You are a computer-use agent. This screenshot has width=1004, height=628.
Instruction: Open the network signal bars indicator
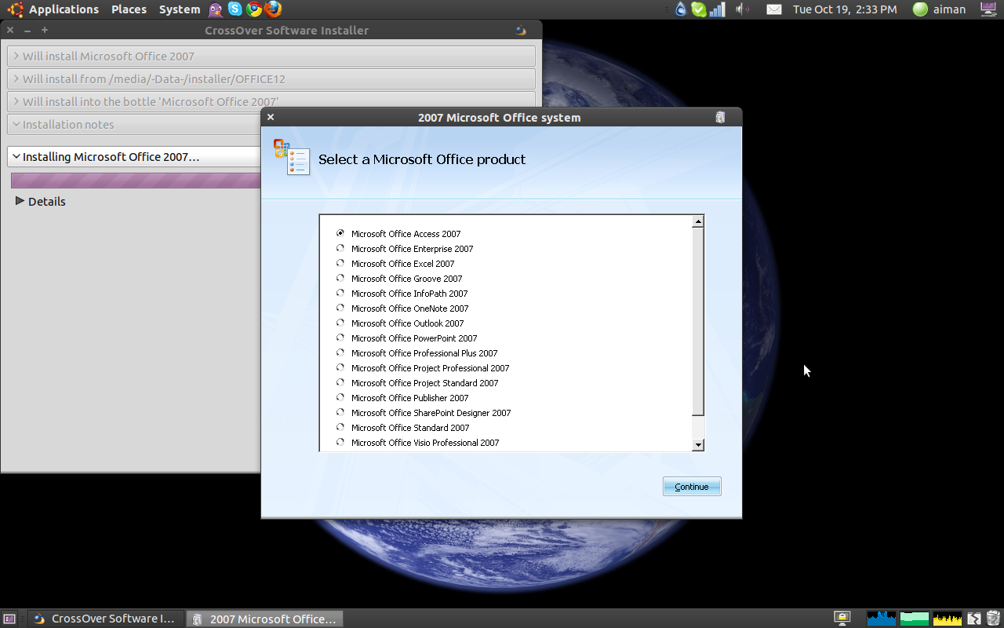(x=717, y=9)
